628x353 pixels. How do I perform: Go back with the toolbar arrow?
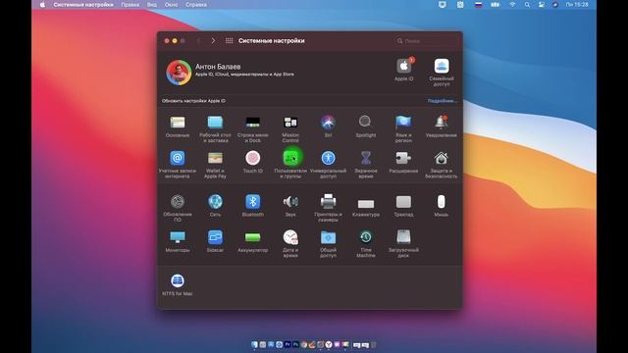tap(198, 41)
